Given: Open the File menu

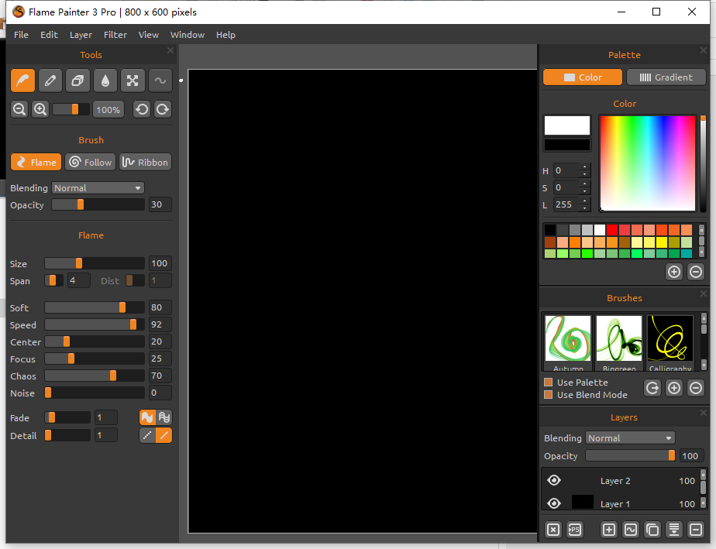Looking at the screenshot, I should click(21, 35).
